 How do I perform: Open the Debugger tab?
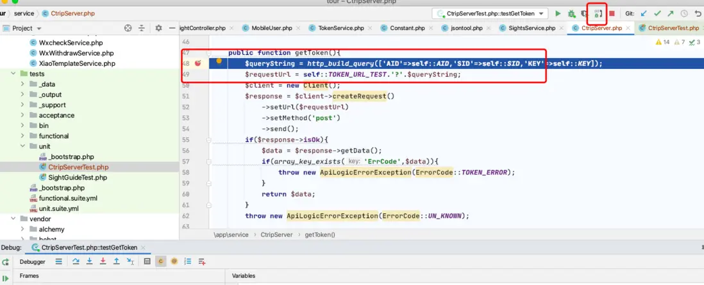tap(32, 262)
